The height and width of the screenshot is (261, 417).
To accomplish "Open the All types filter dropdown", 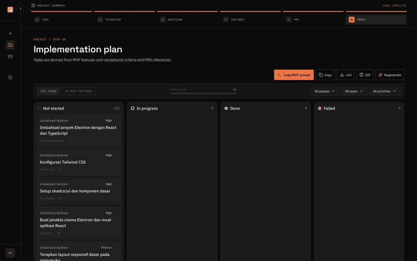I will [354, 91].
